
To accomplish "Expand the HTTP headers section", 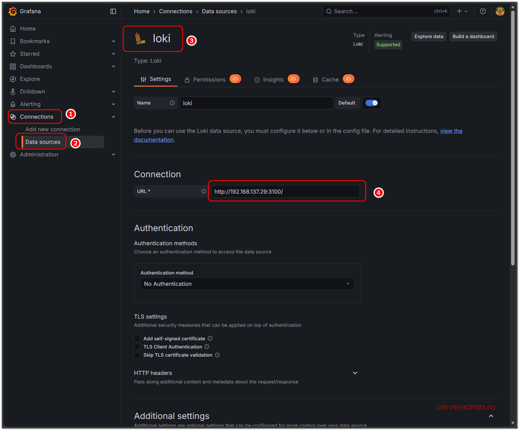I will coord(355,373).
